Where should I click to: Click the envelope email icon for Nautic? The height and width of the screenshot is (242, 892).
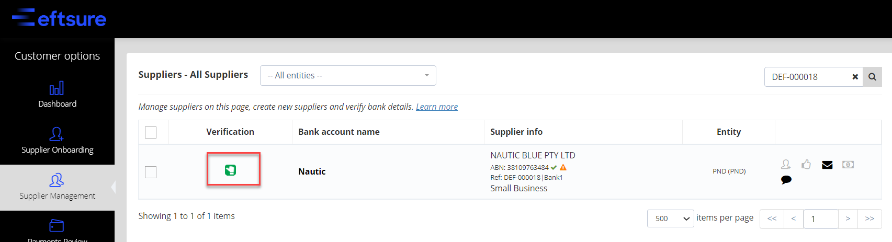click(x=827, y=165)
